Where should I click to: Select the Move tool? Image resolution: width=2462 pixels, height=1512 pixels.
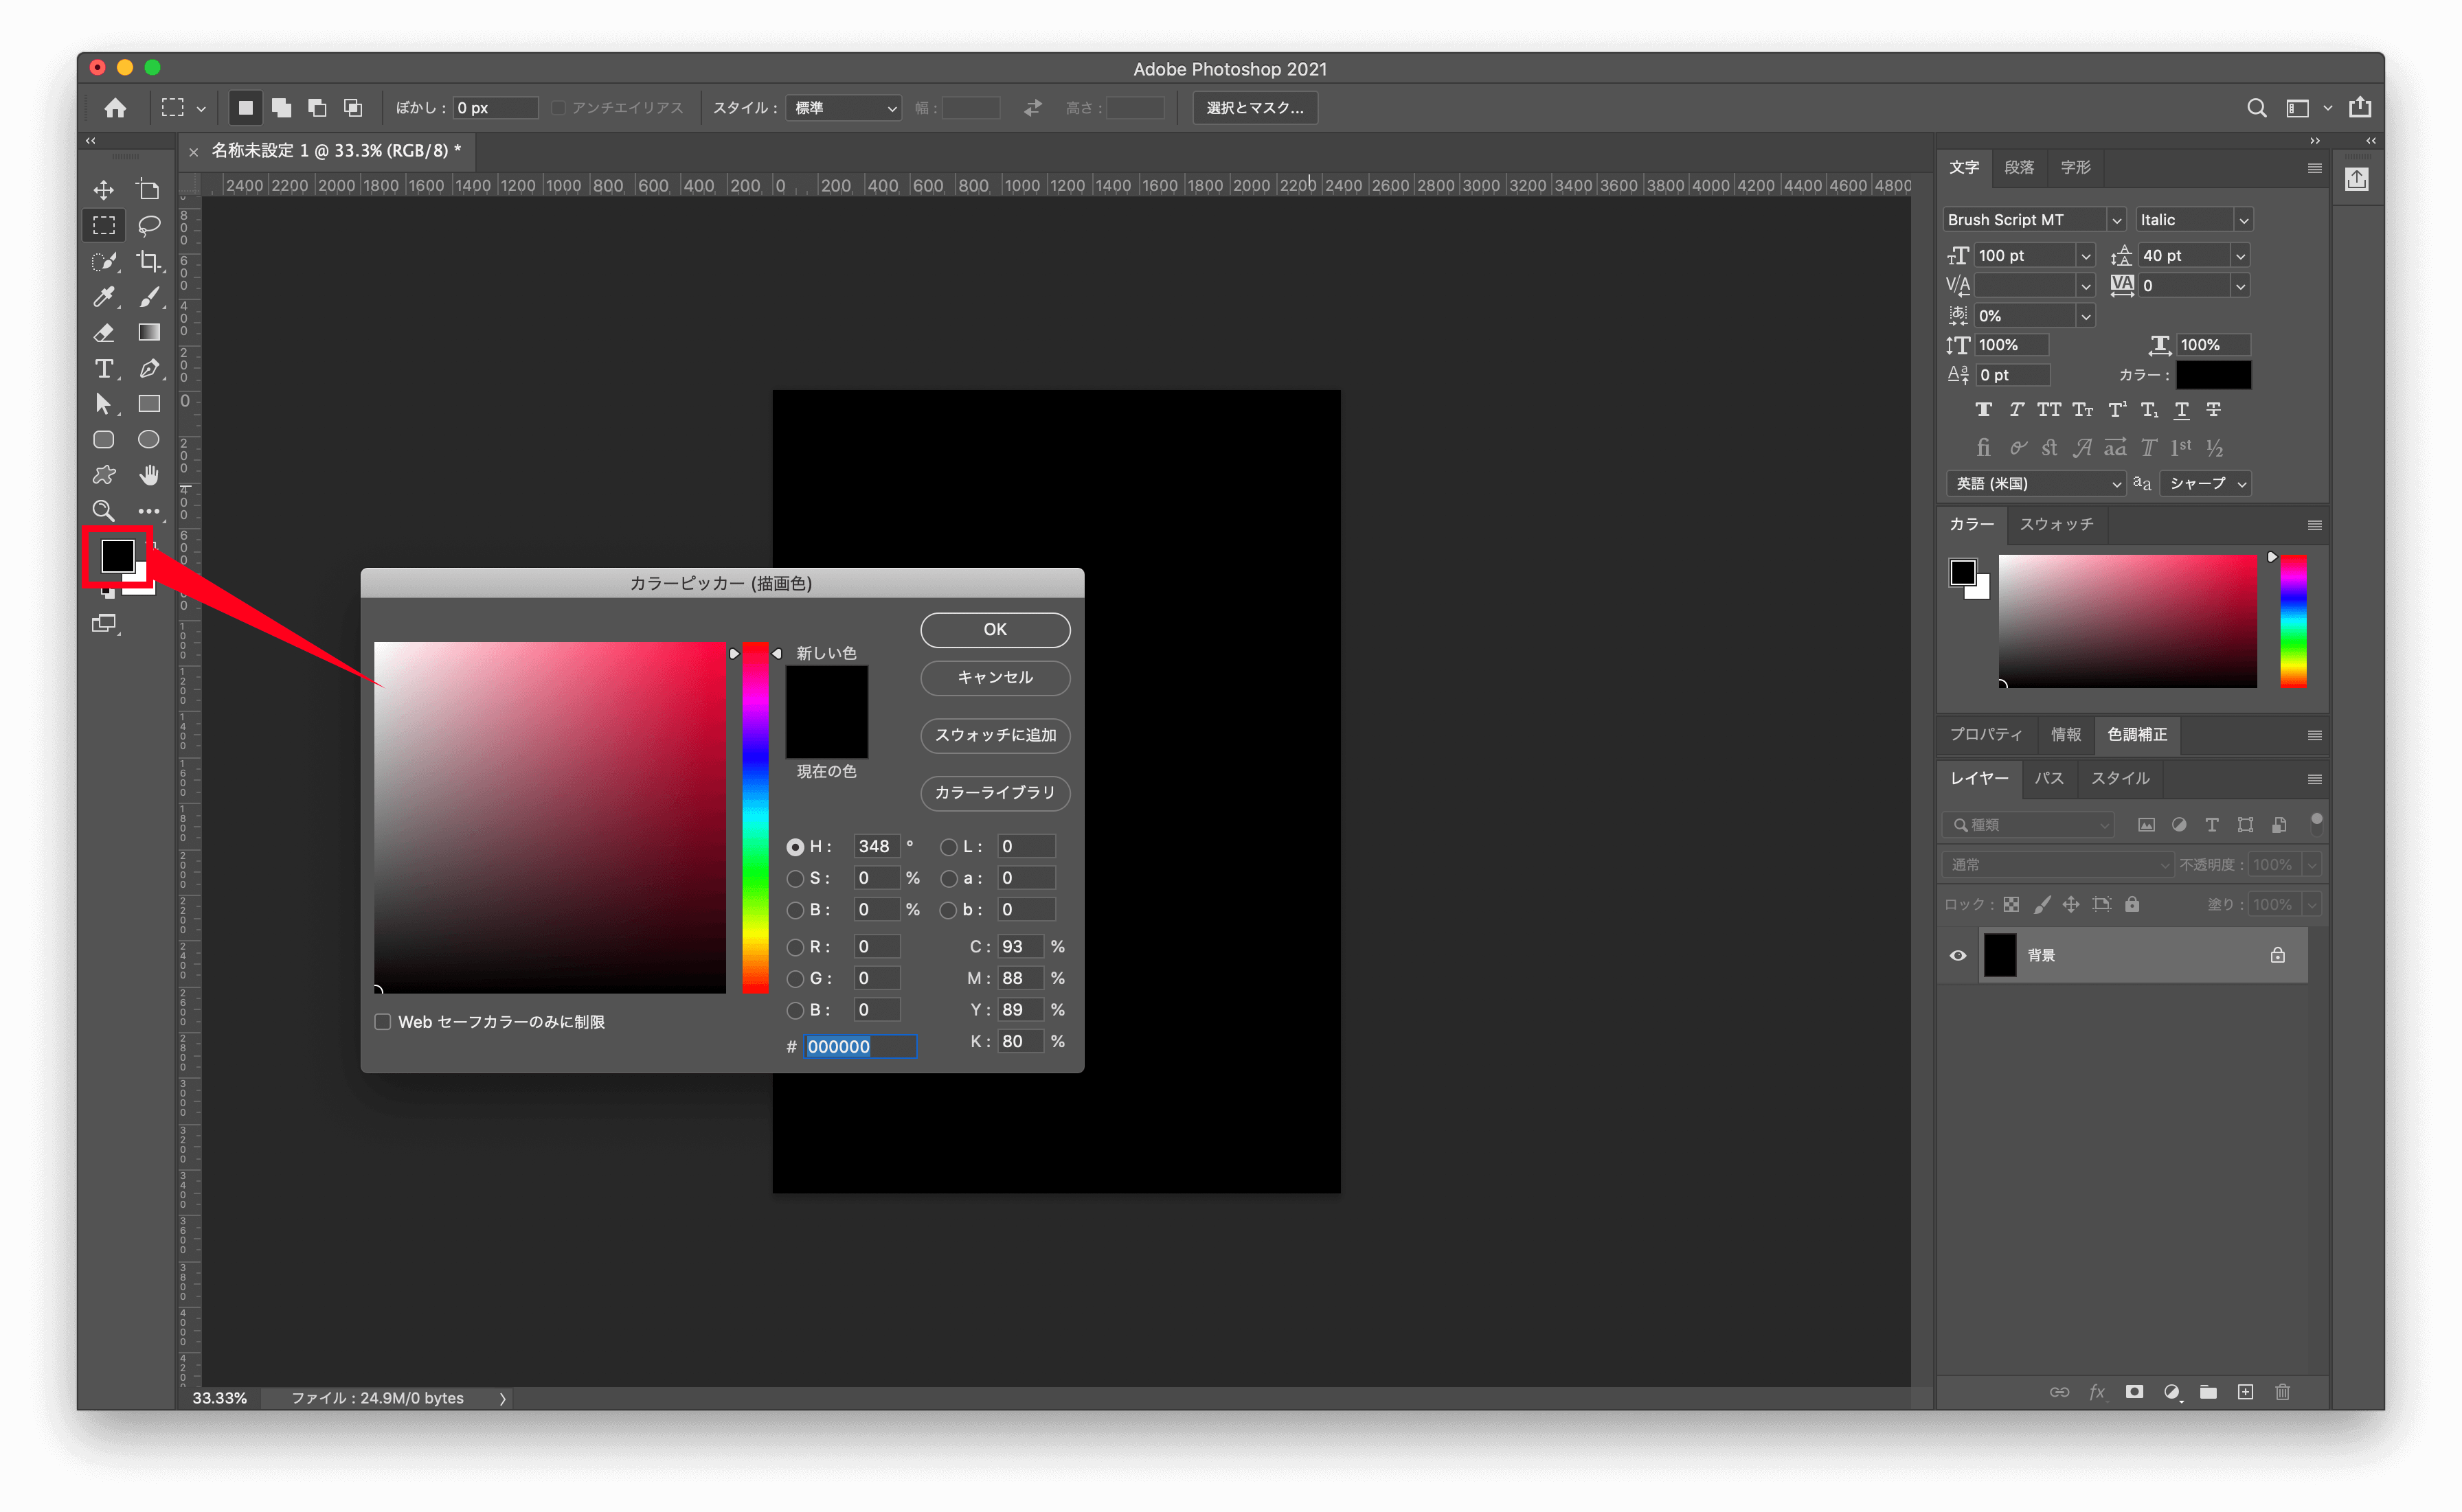coord(103,190)
